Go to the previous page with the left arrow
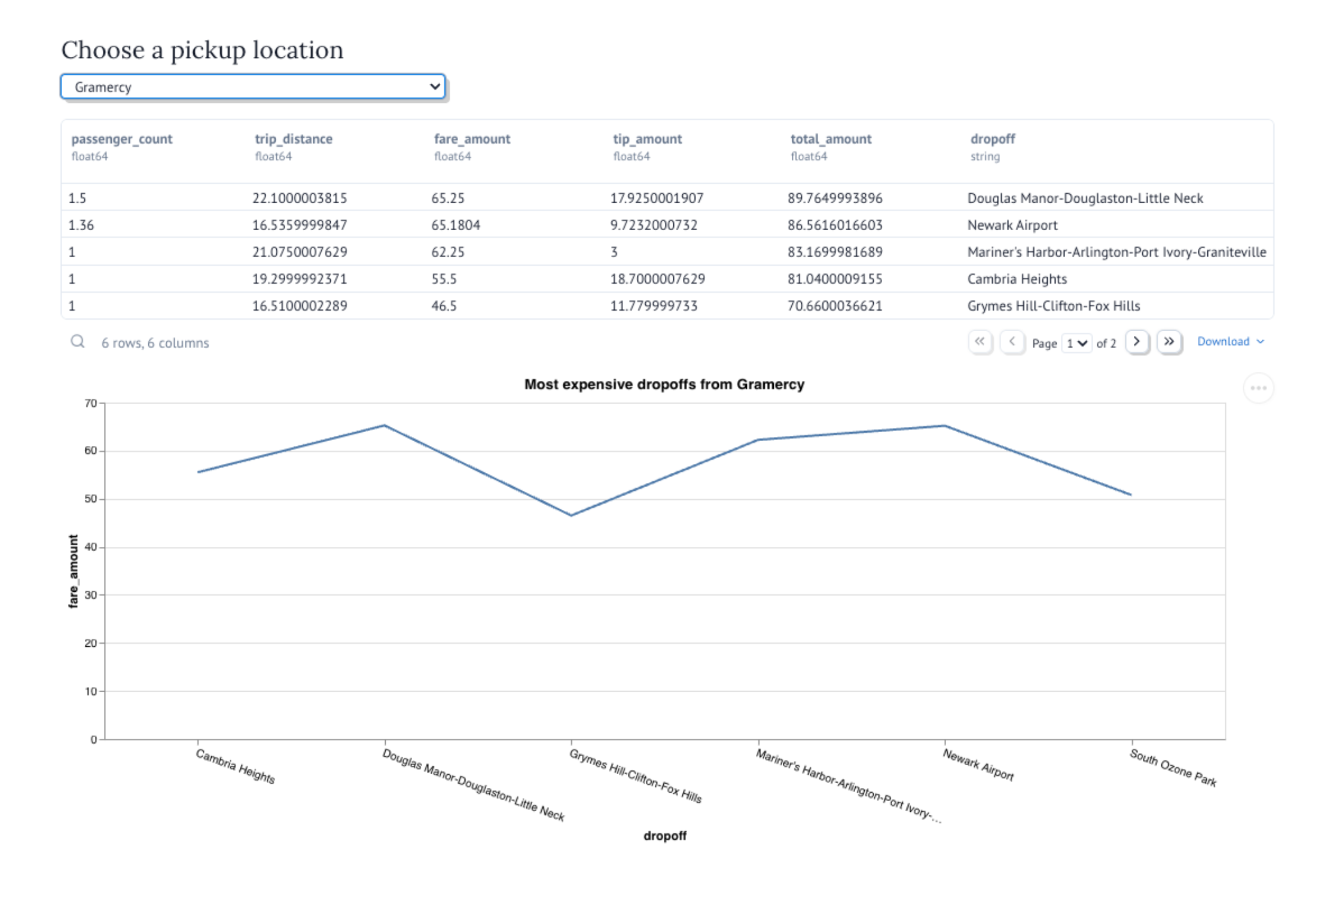Viewport: 1321px width, 917px height. point(1013,341)
